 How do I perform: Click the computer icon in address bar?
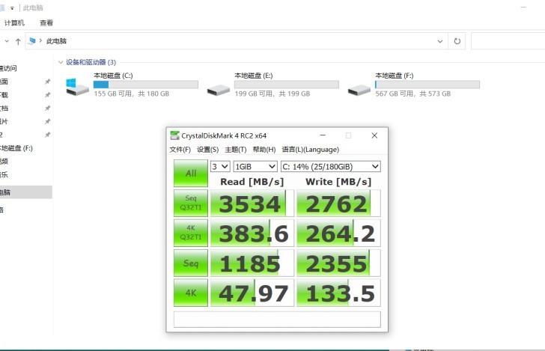click(x=32, y=41)
